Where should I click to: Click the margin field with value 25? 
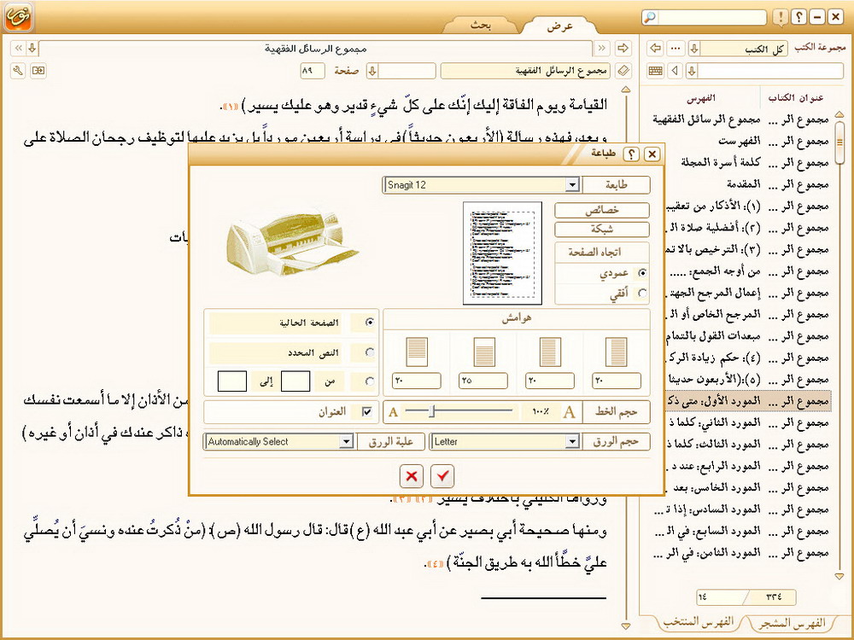[x=483, y=381]
